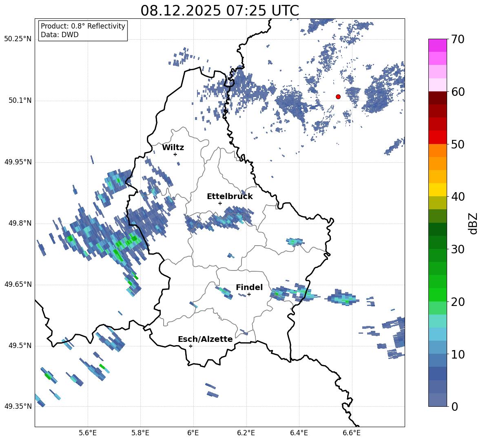
Task: Click the 5.6°E longitude label
Action: (x=88, y=433)
